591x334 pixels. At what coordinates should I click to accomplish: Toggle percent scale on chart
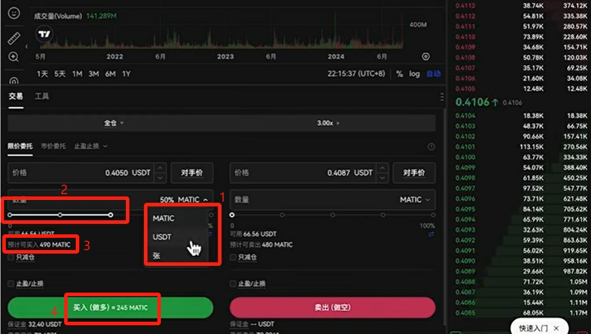pos(399,74)
